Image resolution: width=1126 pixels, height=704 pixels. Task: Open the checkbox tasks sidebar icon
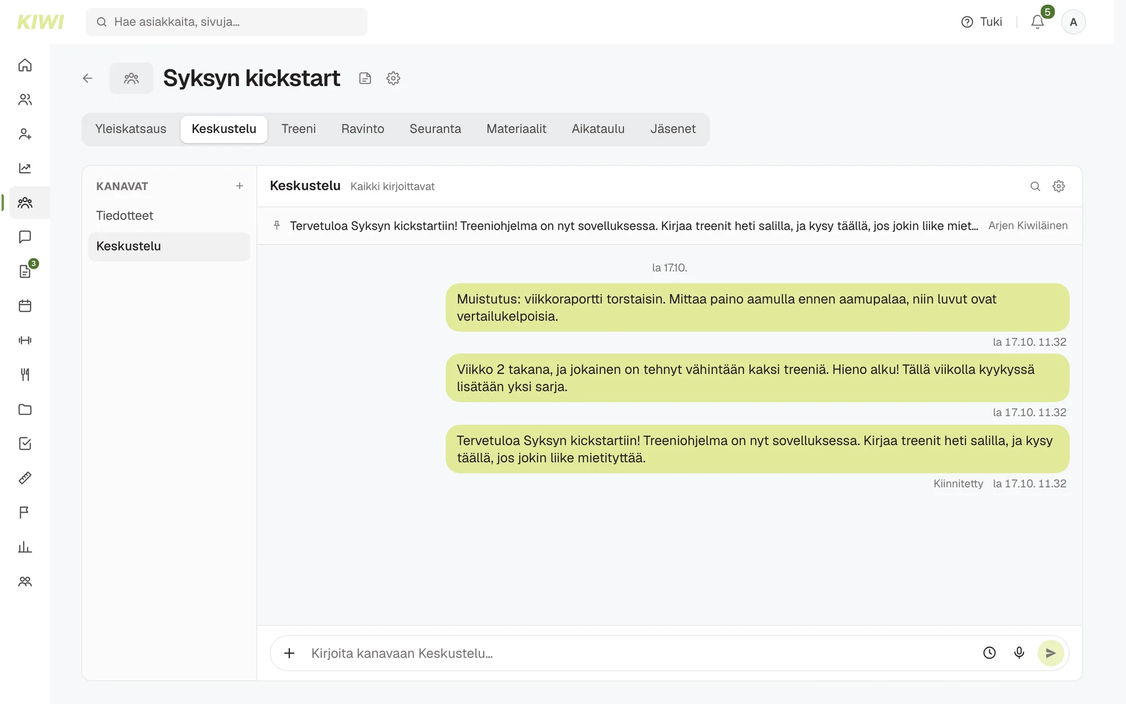[x=25, y=444]
